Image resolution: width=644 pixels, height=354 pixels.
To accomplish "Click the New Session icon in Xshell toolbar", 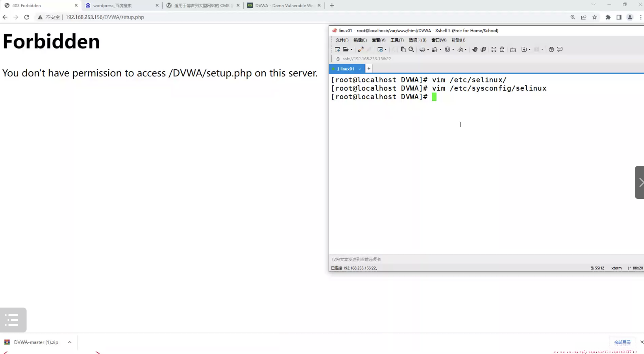I will 337,49.
